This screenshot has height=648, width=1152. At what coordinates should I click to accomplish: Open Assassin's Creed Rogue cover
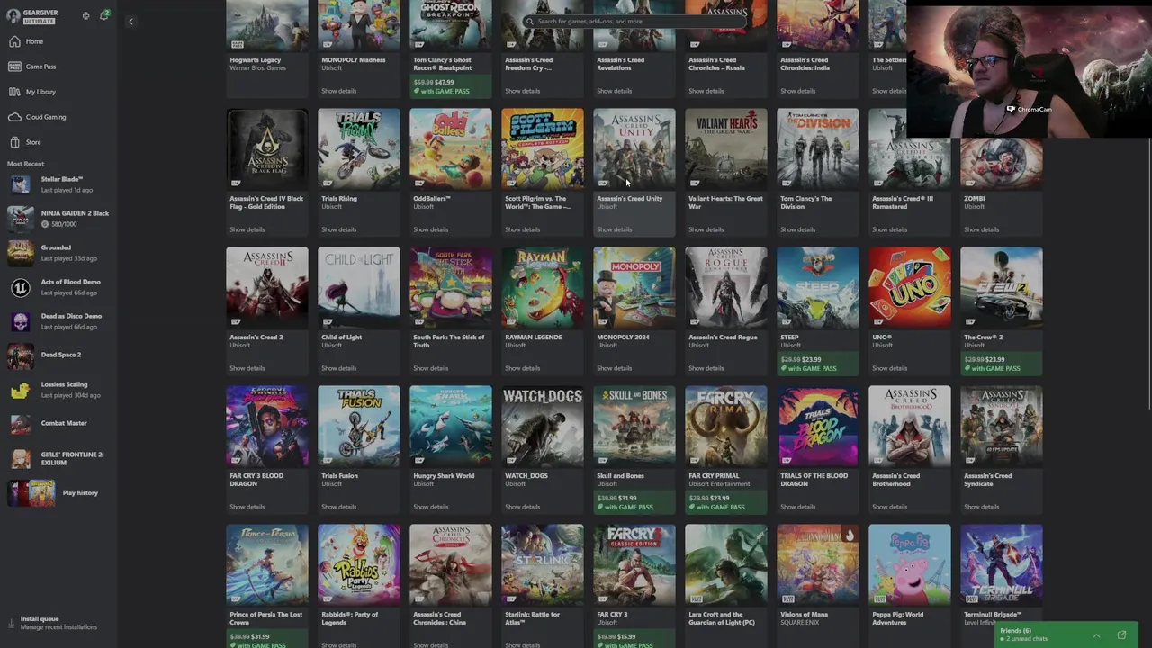click(x=726, y=288)
